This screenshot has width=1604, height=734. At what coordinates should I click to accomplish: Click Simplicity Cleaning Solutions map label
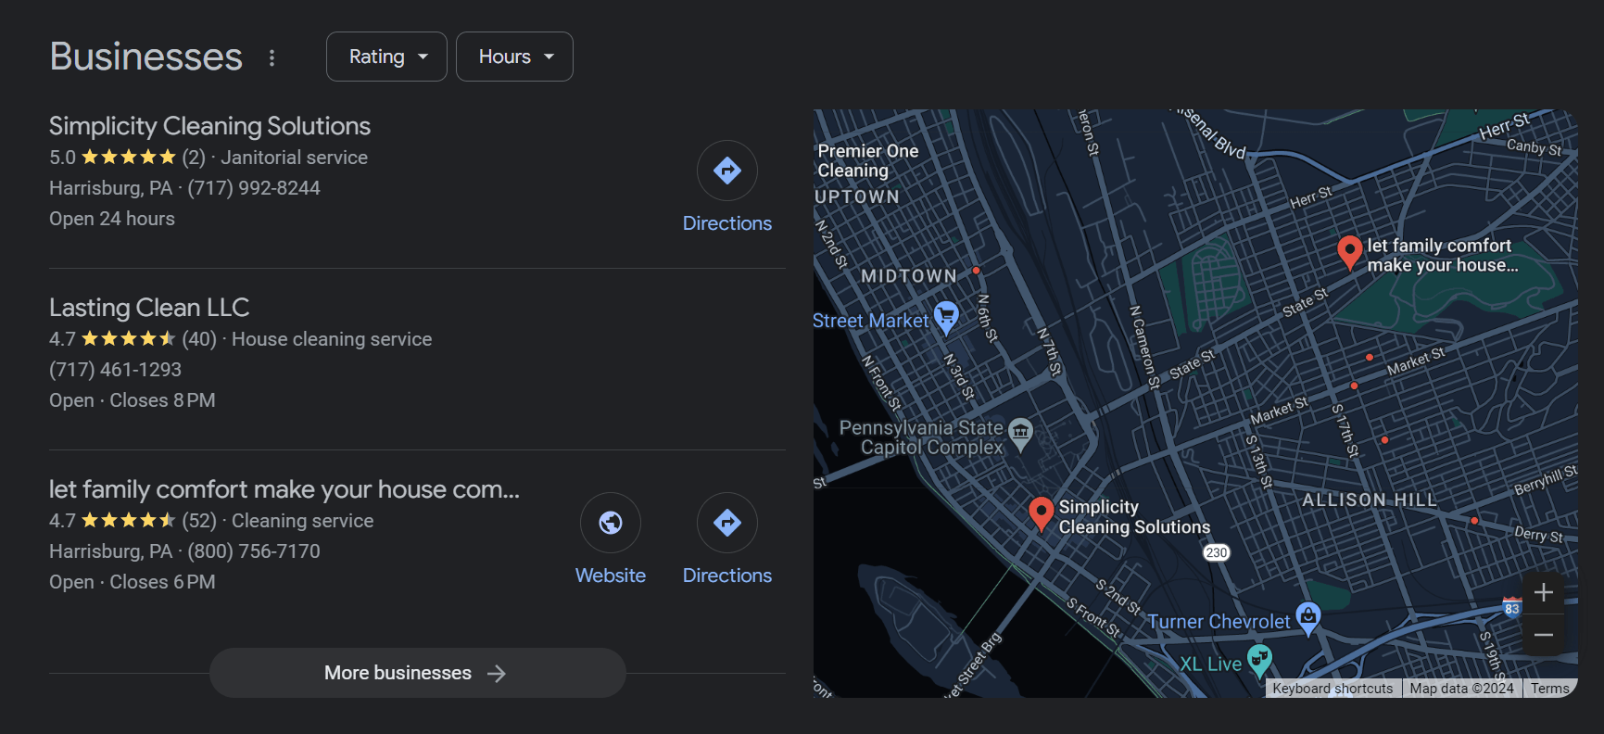(1134, 517)
